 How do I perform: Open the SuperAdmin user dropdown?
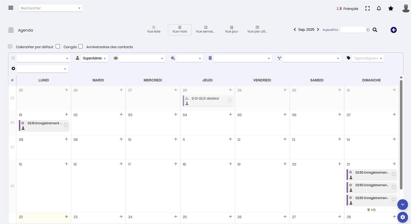94,58
